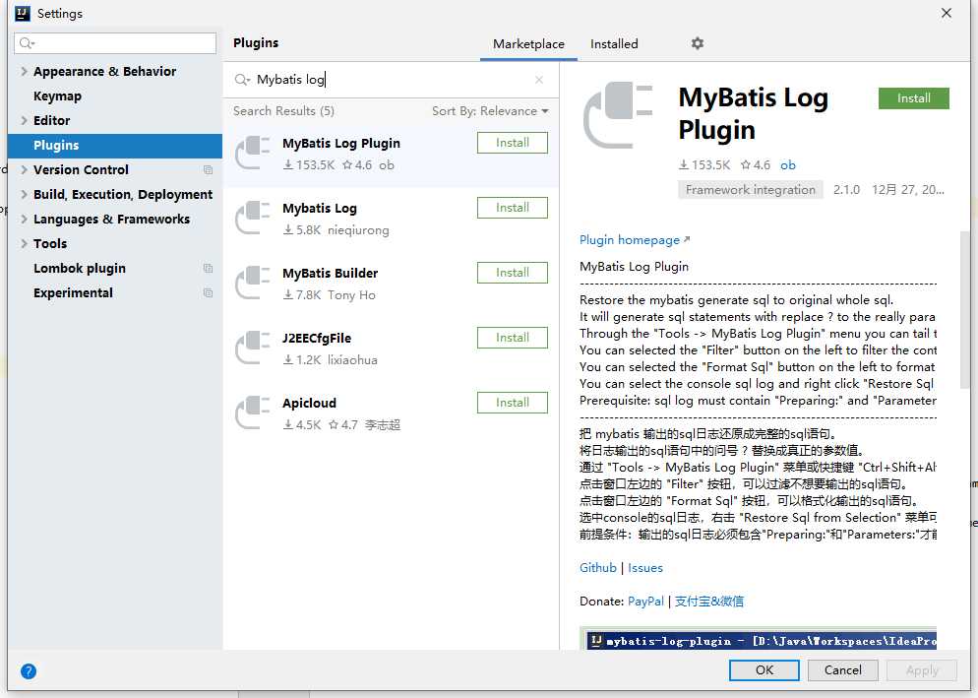Click the Lombok plugin project-level icon
The width and height of the screenshot is (978, 698).
pyautogui.click(x=209, y=269)
